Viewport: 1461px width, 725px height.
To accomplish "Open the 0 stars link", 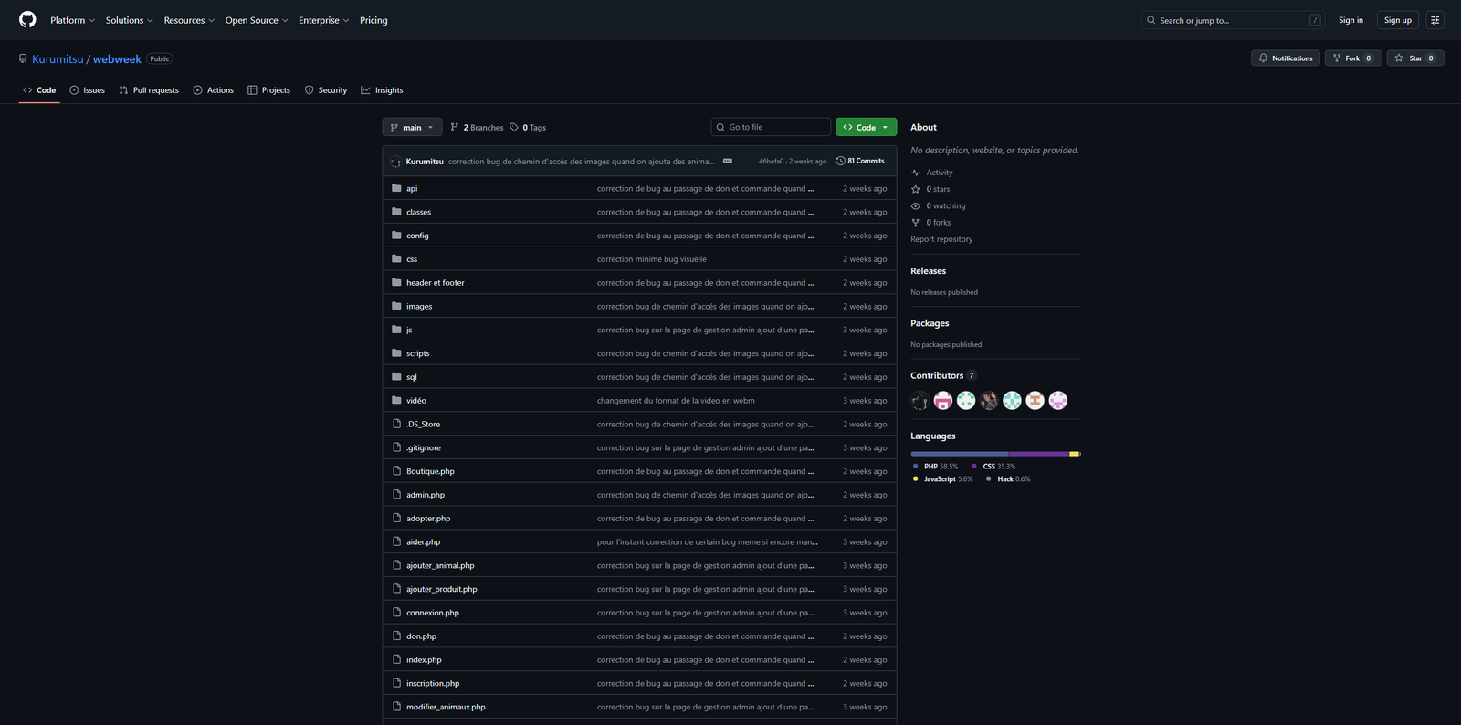I will (930, 189).
